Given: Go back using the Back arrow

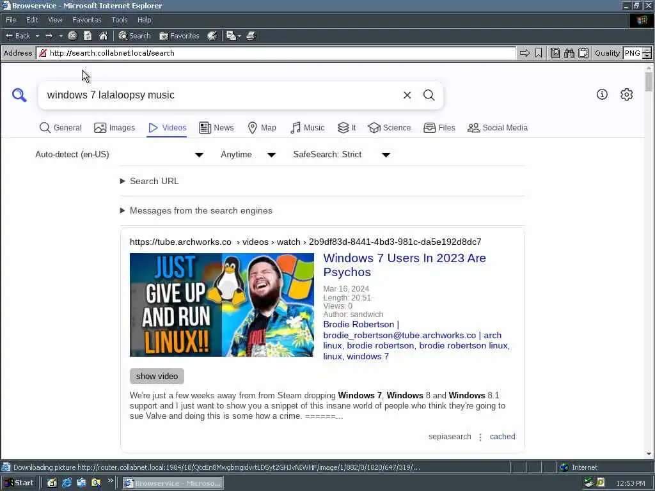Looking at the screenshot, I should [x=17, y=36].
